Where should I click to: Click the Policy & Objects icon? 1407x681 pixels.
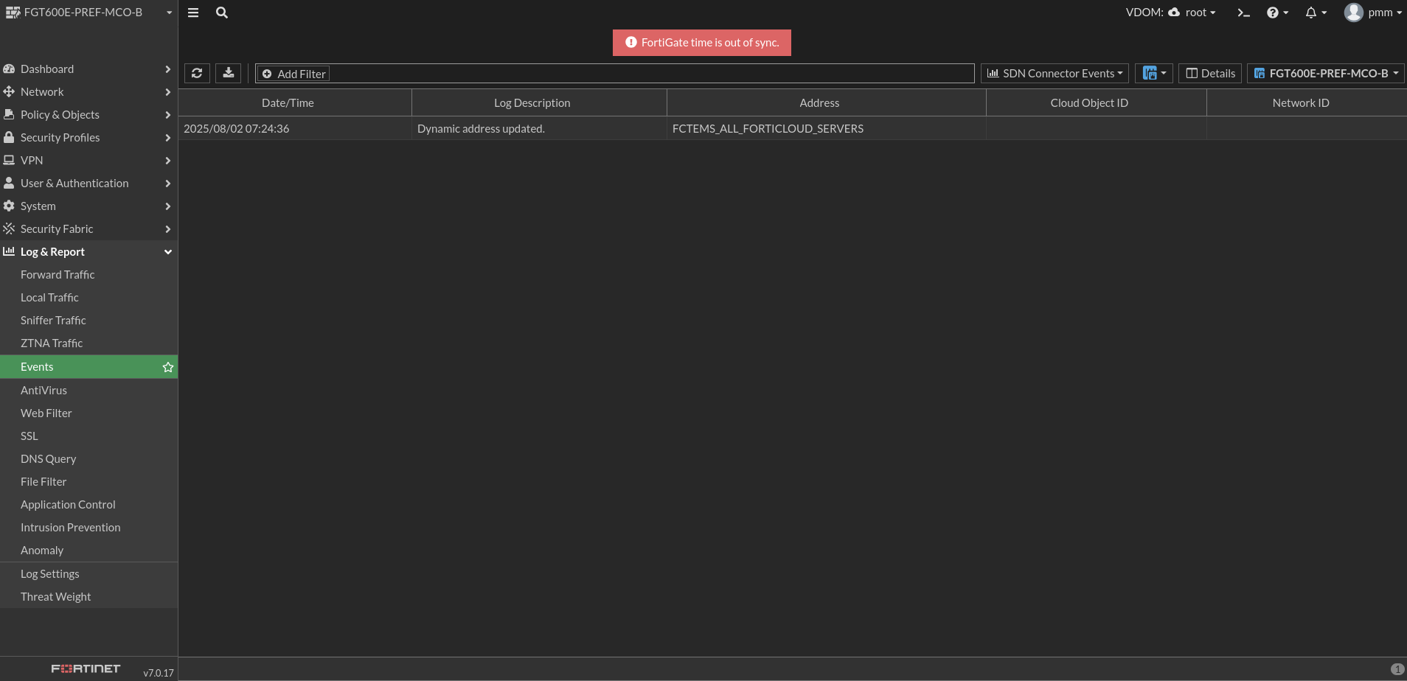click(9, 114)
